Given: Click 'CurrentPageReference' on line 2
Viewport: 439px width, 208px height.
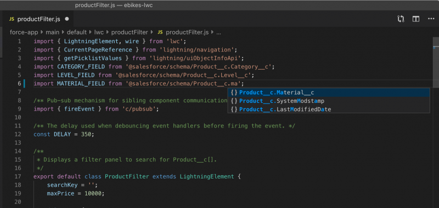Looking at the screenshot, I should pos(98,50).
